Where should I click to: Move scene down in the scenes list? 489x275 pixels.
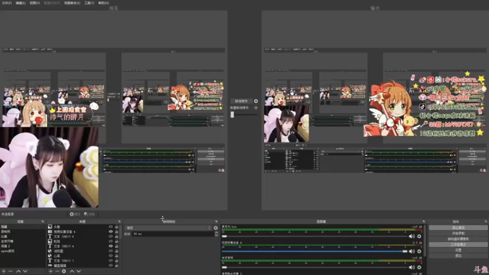(x=25, y=271)
